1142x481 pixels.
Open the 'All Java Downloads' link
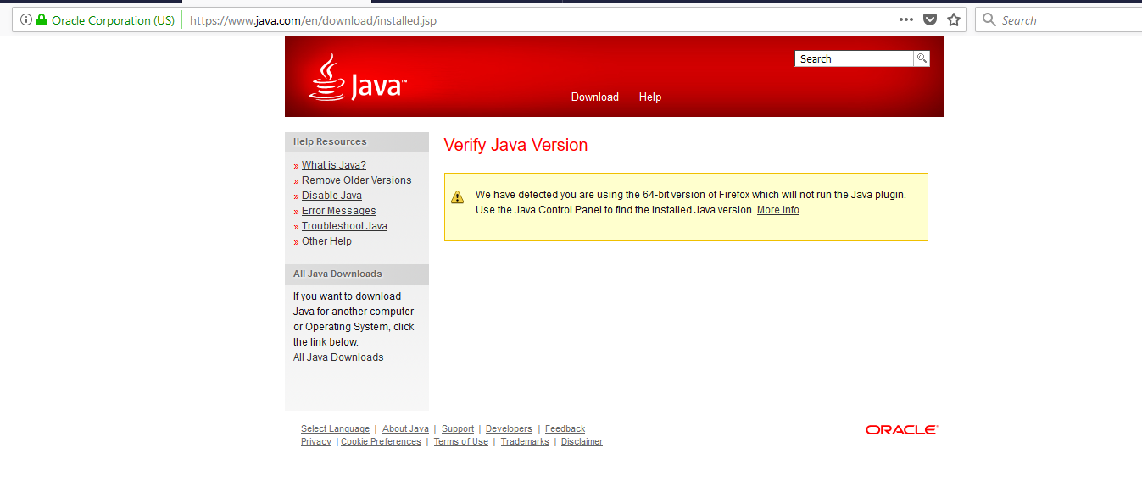(338, 357)
